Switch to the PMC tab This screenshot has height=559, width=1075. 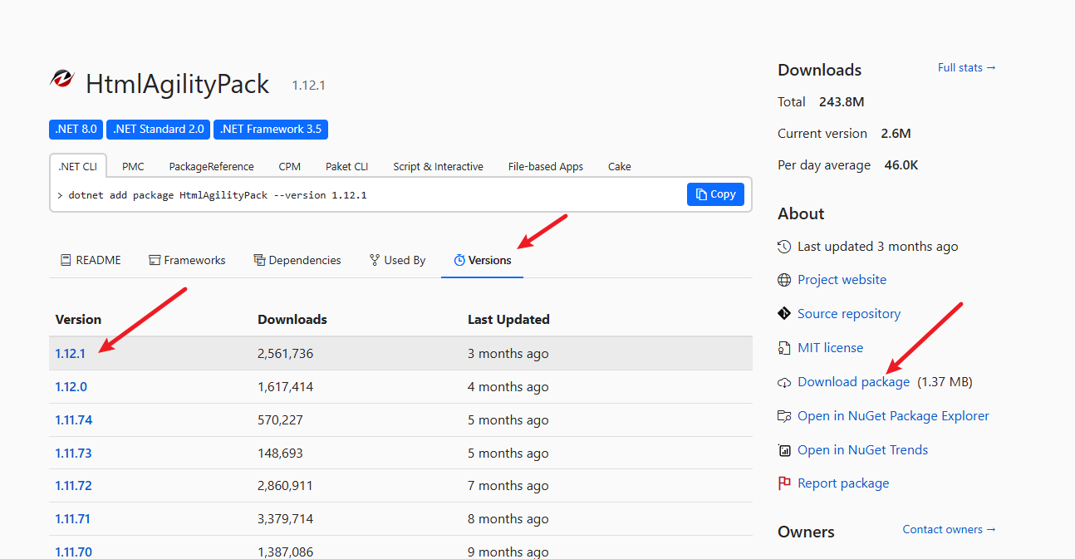[133, 166]
